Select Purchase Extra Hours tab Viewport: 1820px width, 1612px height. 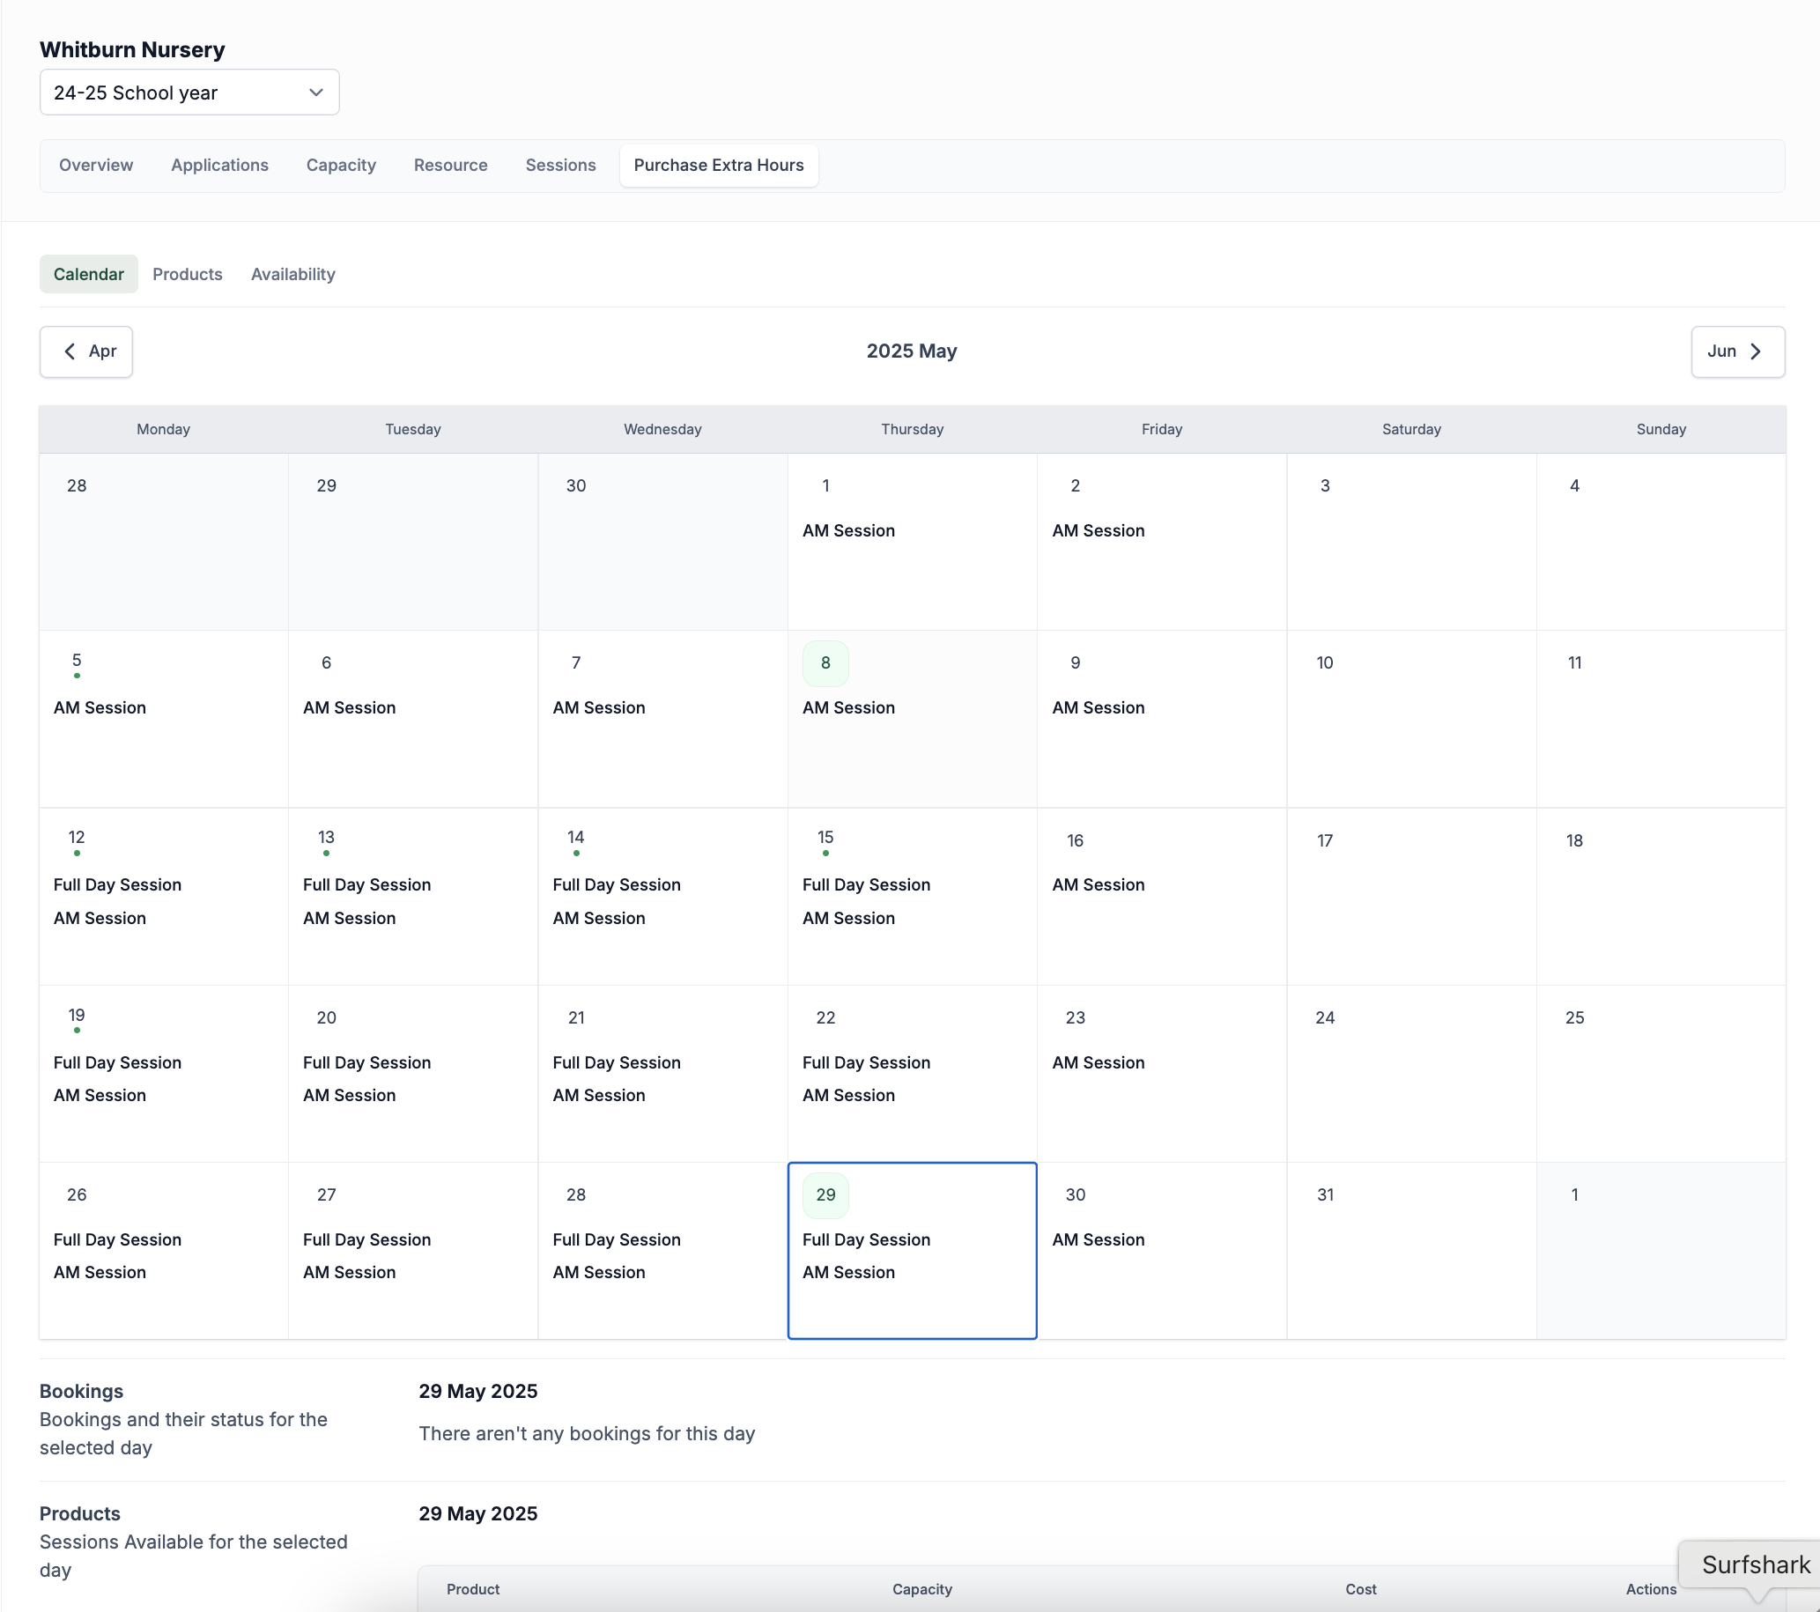[x=719, y=166]
